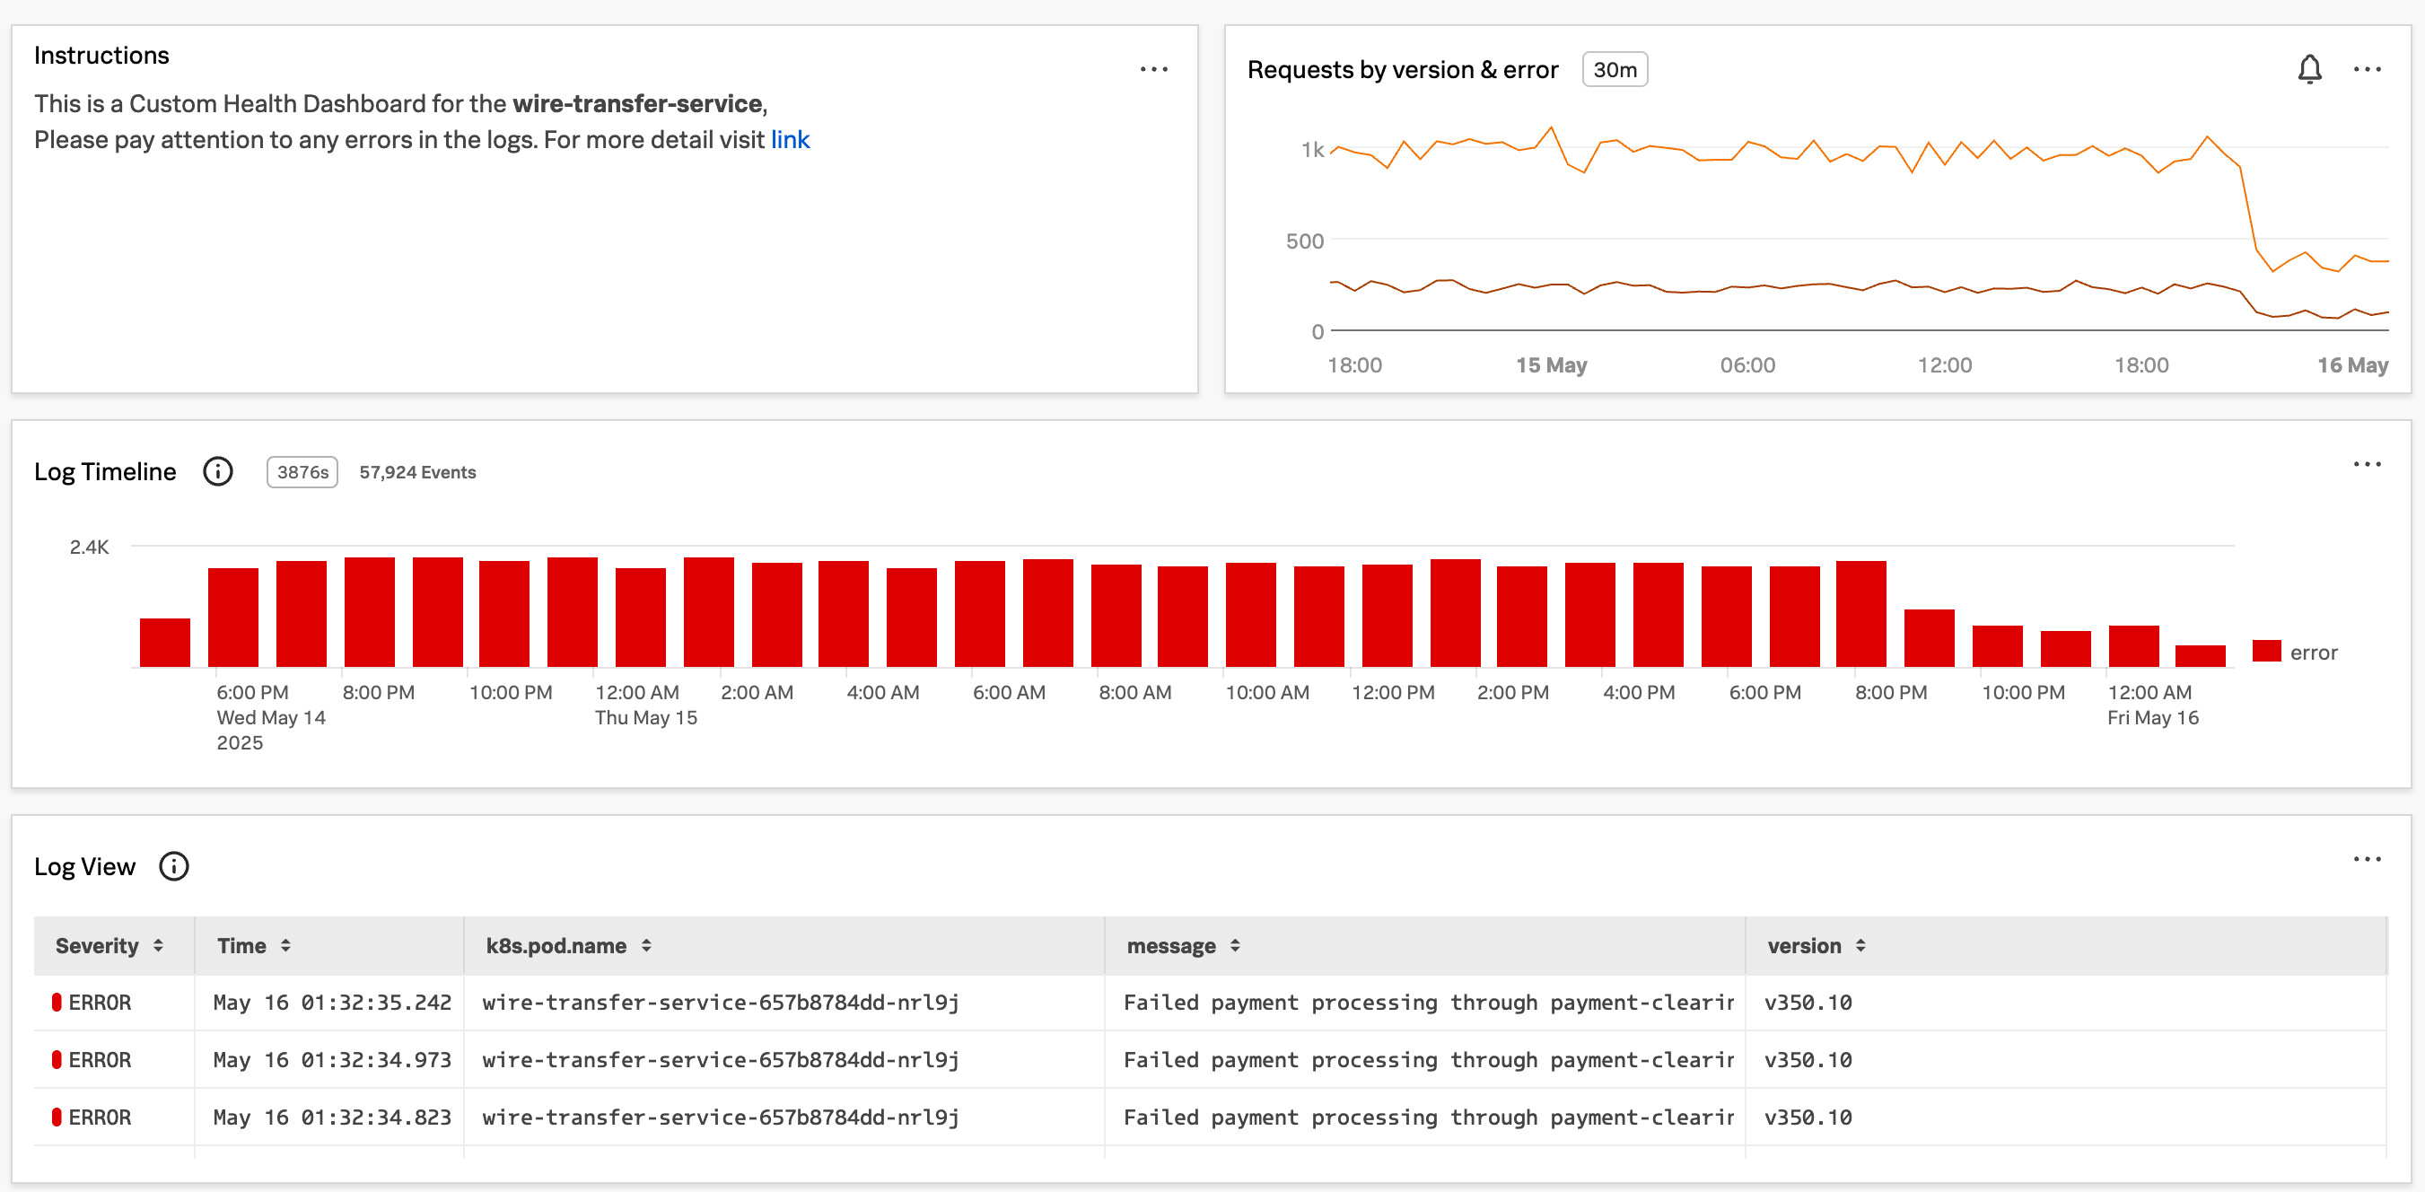The image size is (2425, 1192).
Task: Open the Log View options menu
Action: point(2368,858)
